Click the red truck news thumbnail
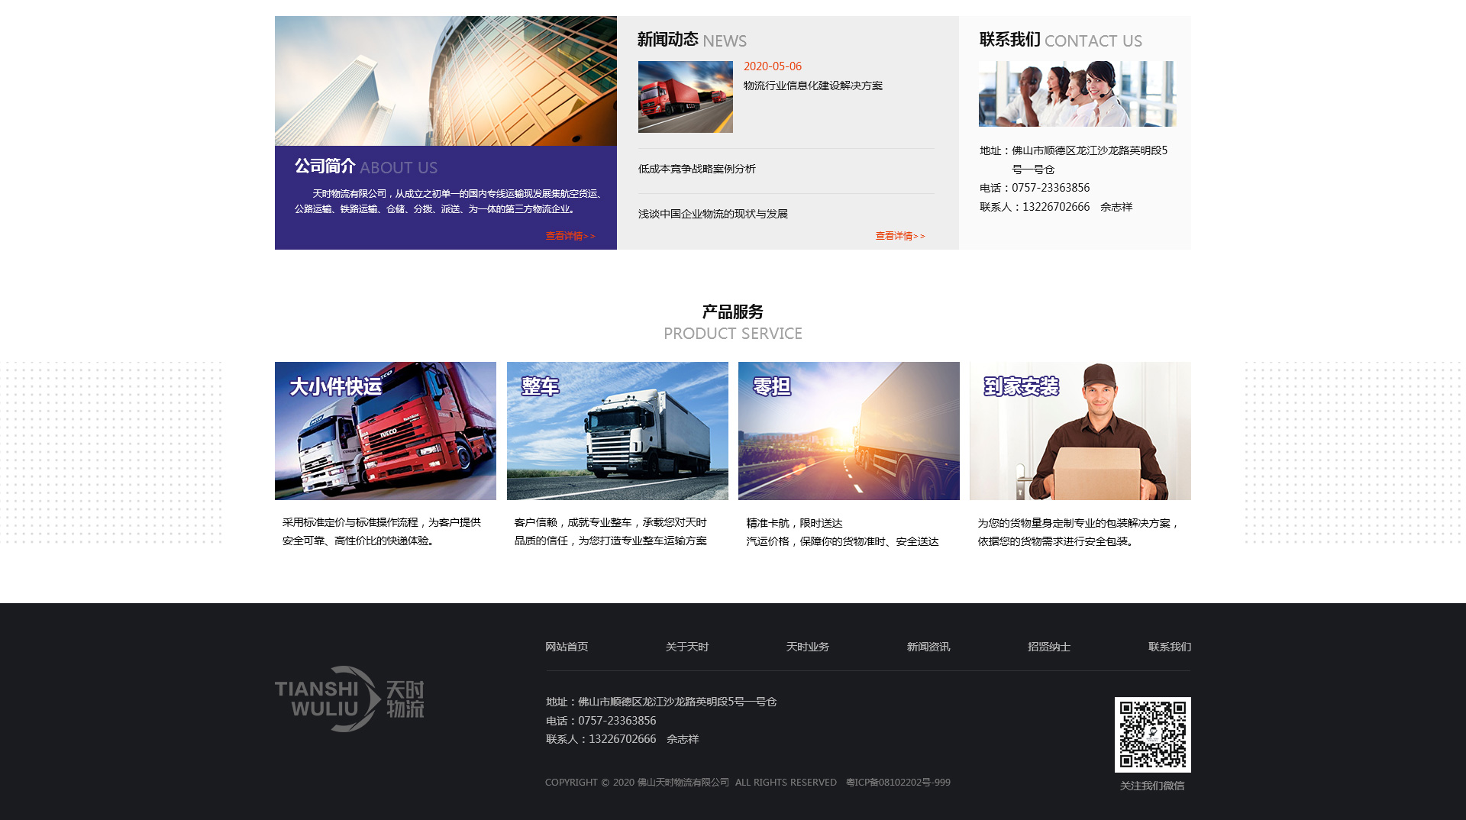 [685, 97]
